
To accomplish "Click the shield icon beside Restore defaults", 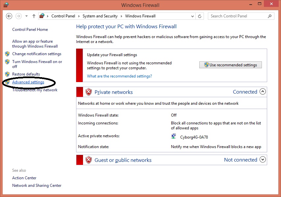I will (x=7, y=74).
